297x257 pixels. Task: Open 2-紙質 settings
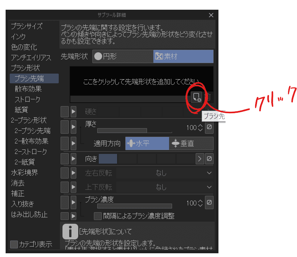(x=25, y=162)
